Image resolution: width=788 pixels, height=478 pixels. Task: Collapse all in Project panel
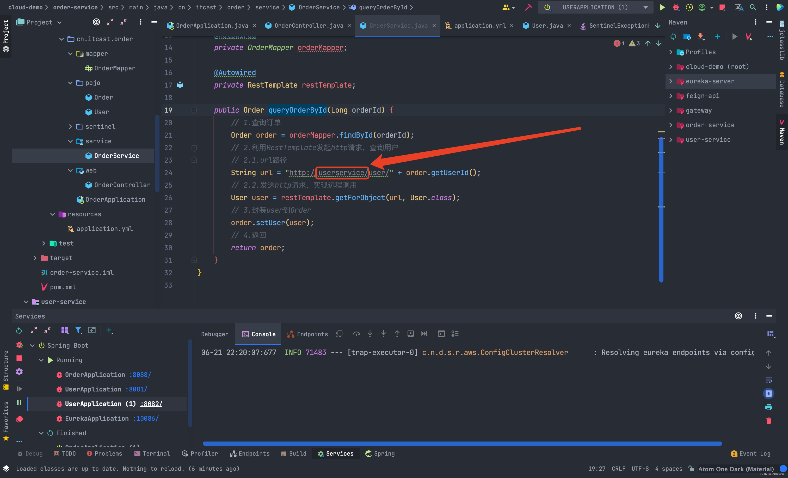[x=124, y=22]
